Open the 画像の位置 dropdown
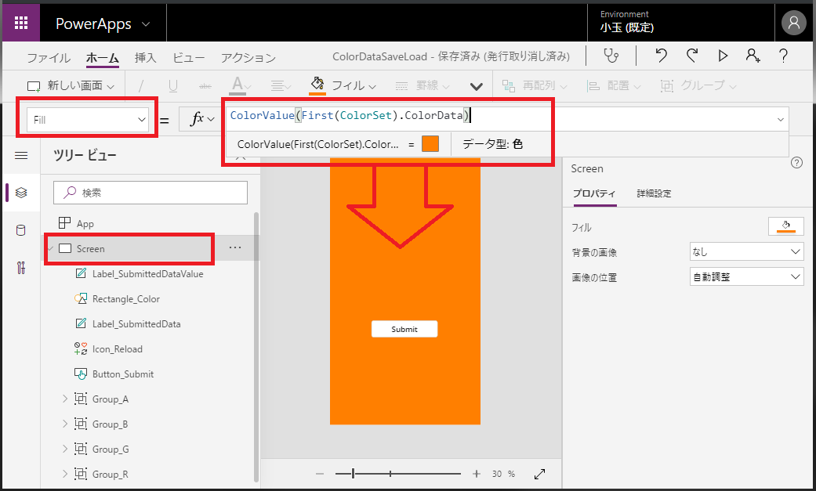This screenshot has height=491, width=816. pyautogui.click(x=747, y=276)
